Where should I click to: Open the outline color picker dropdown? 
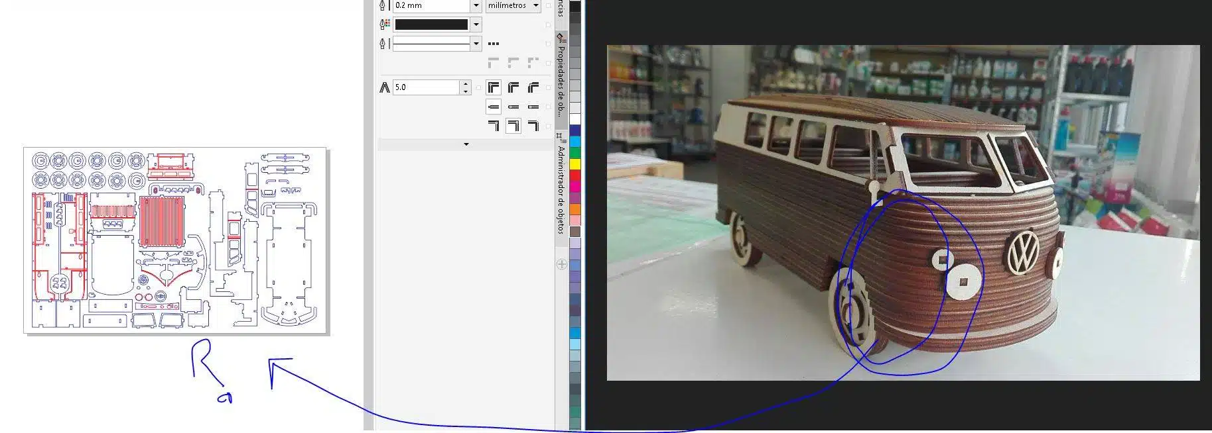[476, 24]
